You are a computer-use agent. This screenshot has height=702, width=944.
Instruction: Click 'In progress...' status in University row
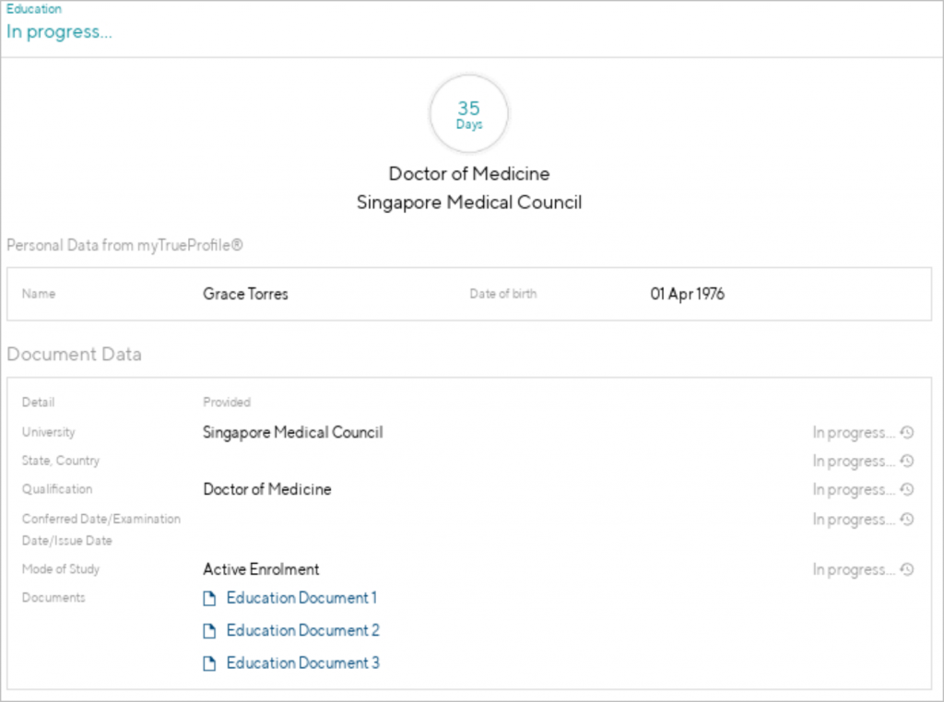pos(854,432)
